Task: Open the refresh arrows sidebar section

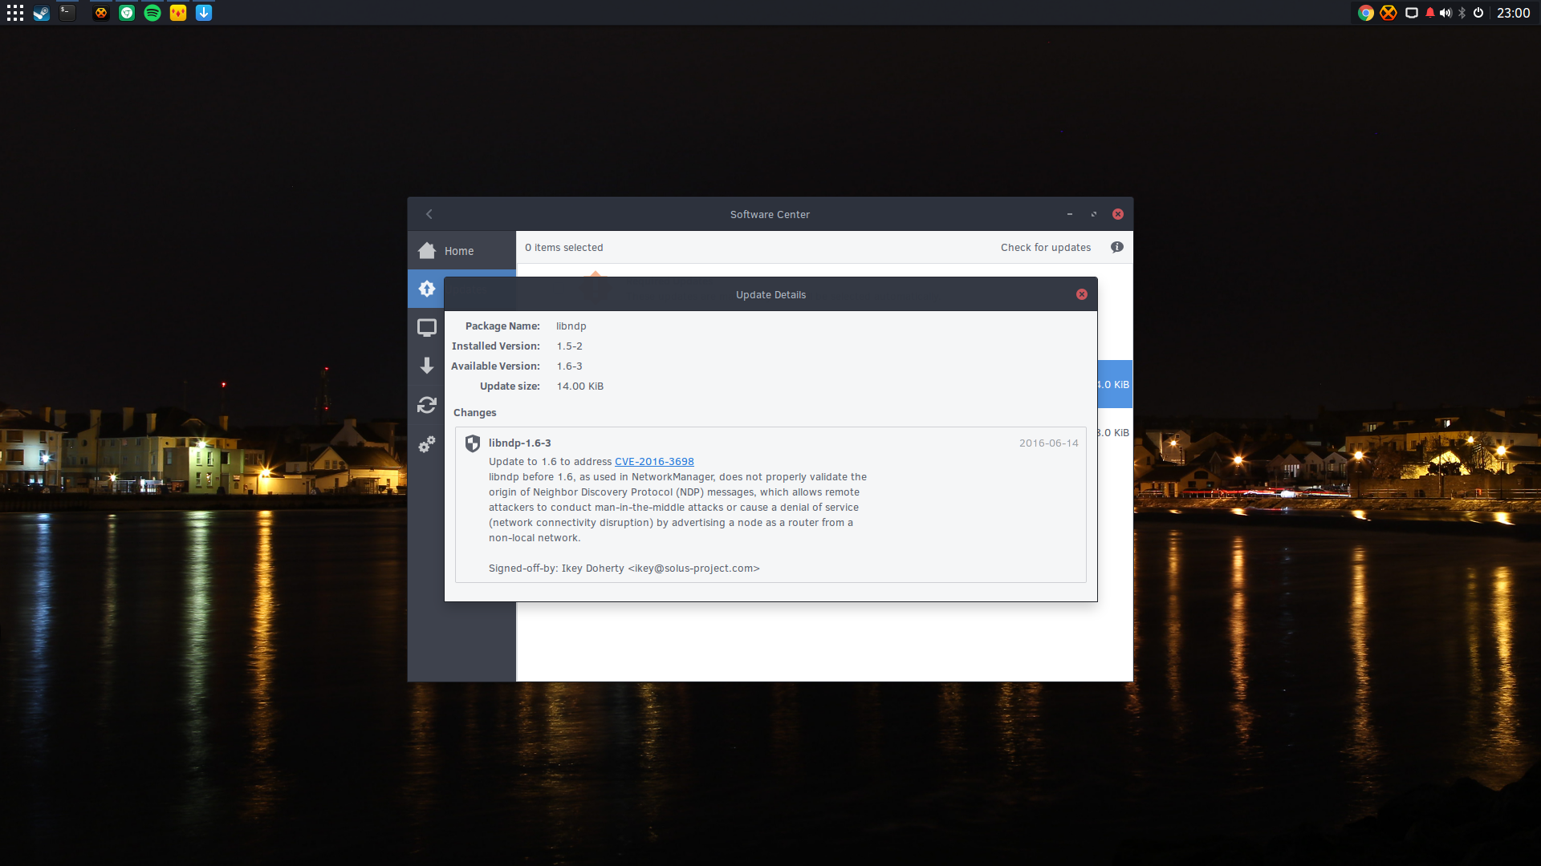Action: (426, 405)
